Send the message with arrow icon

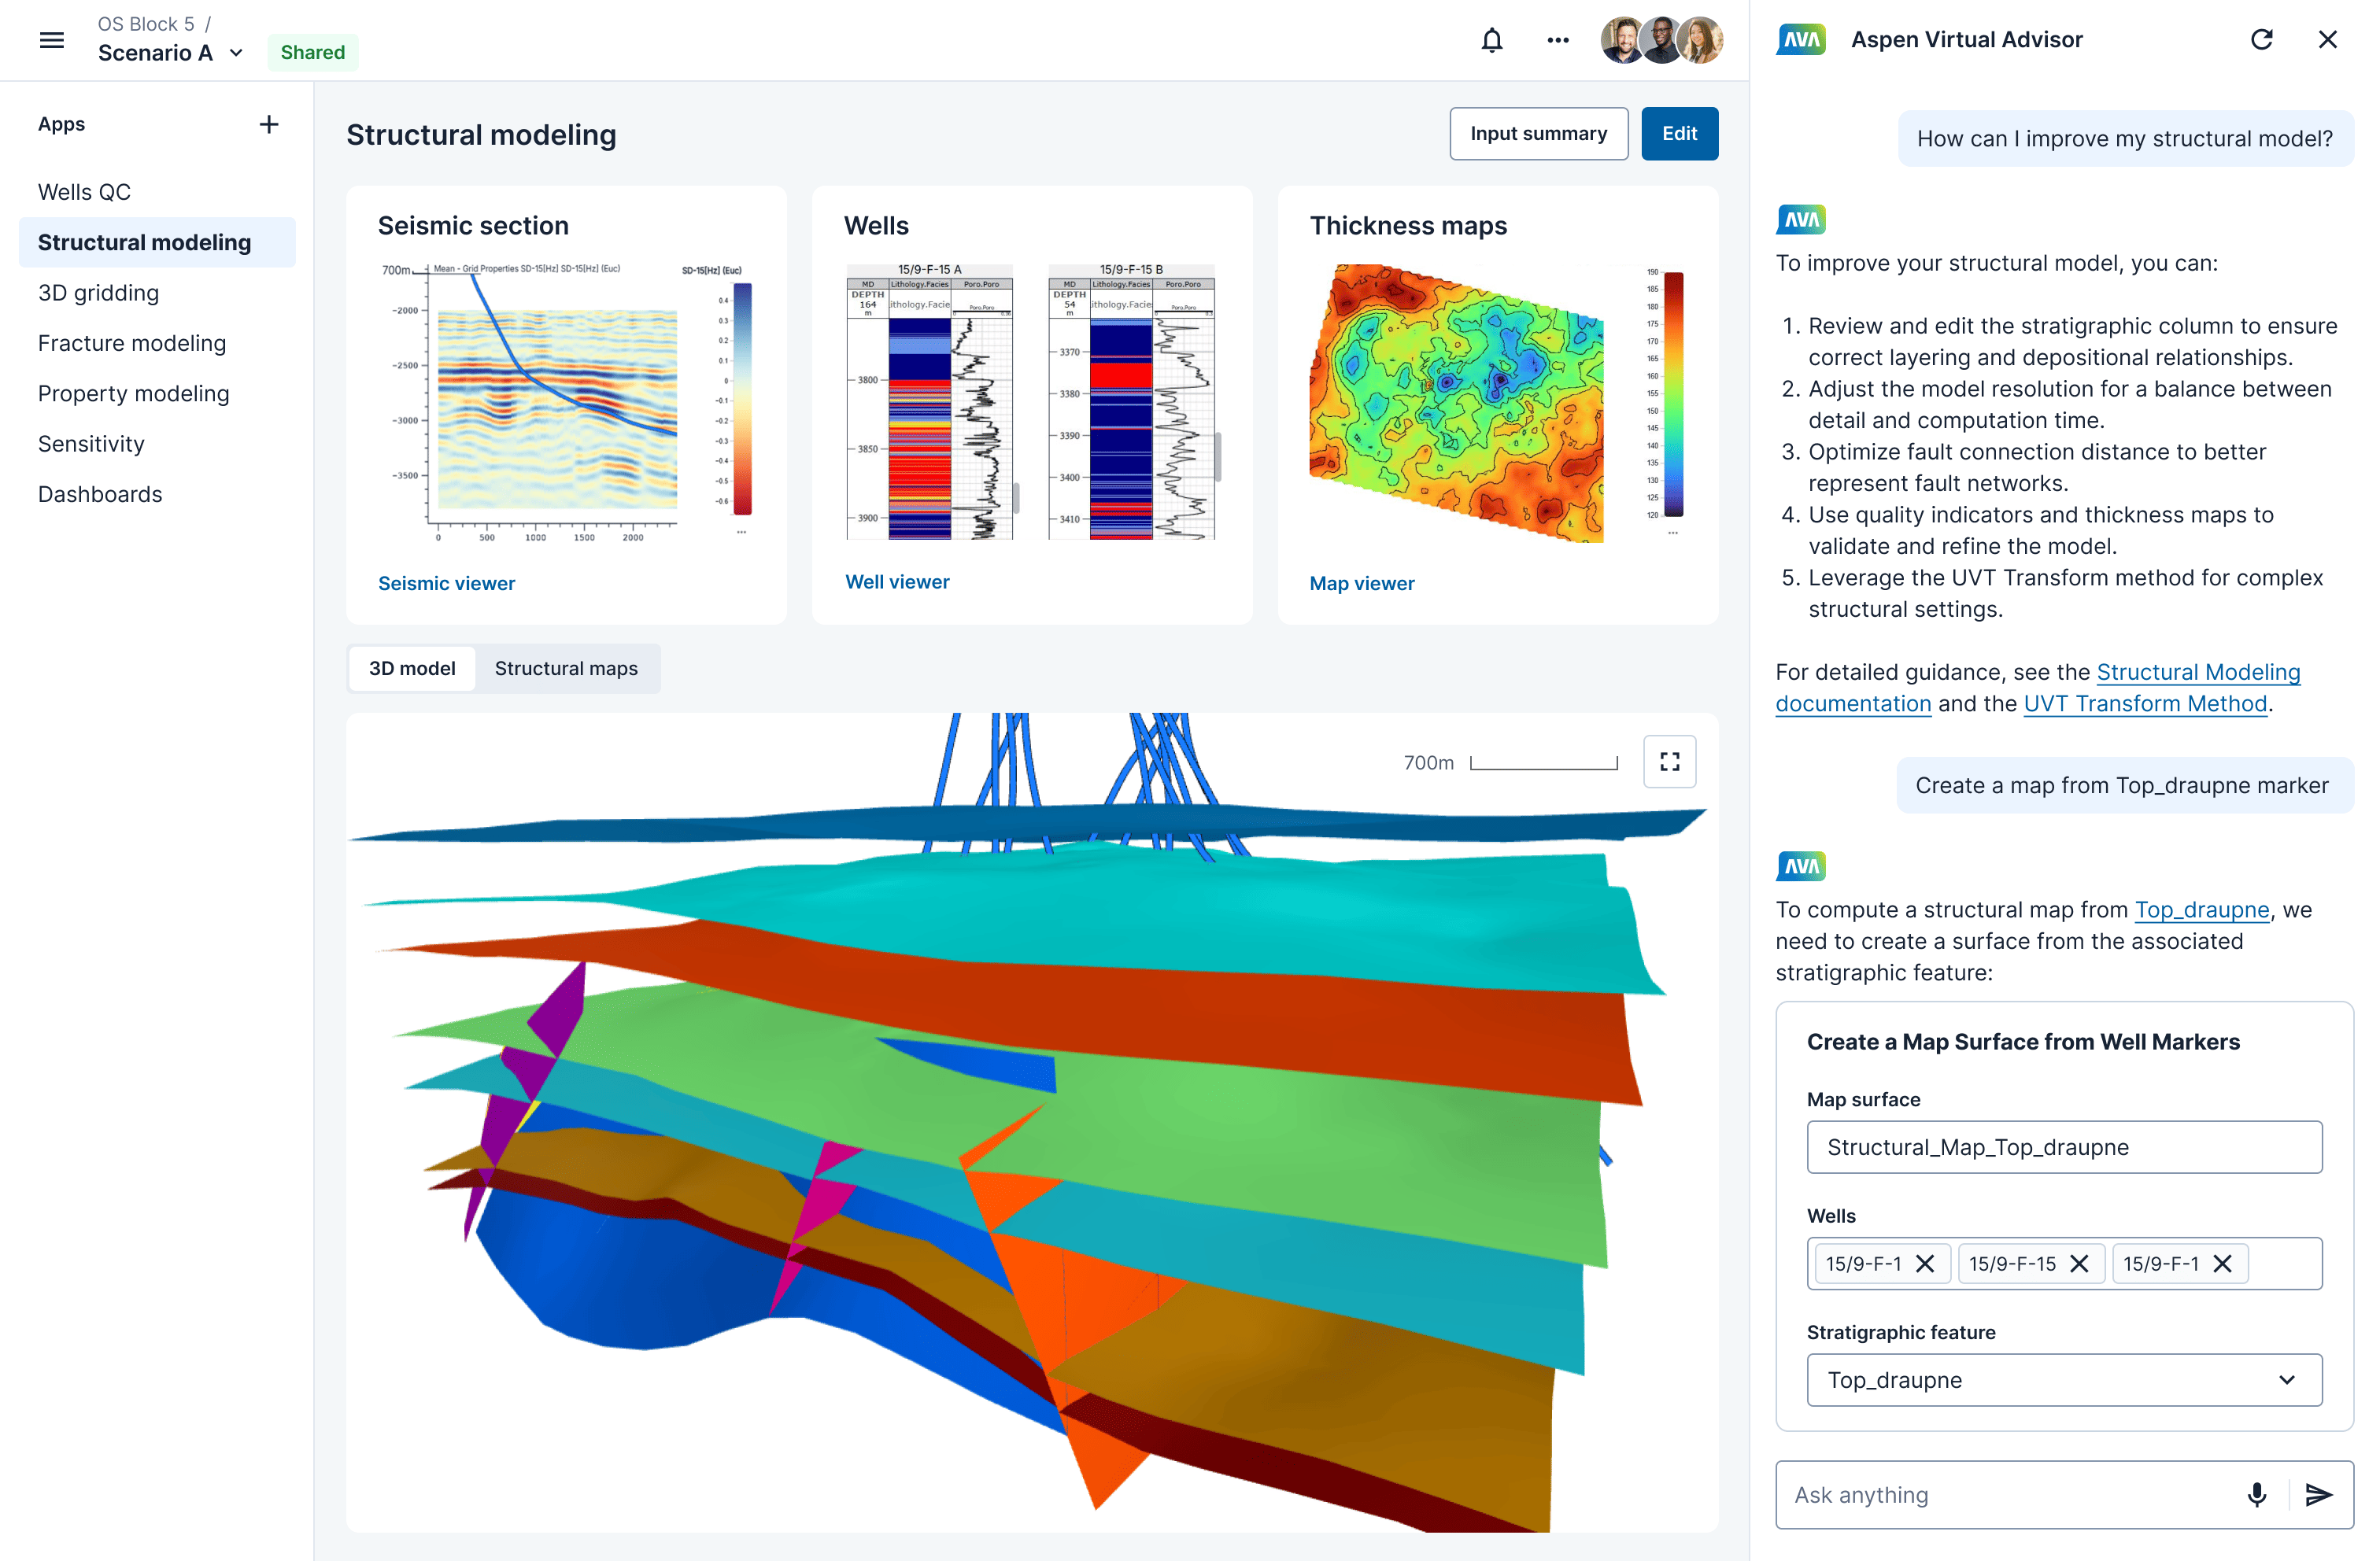tap(2318, 1494)
